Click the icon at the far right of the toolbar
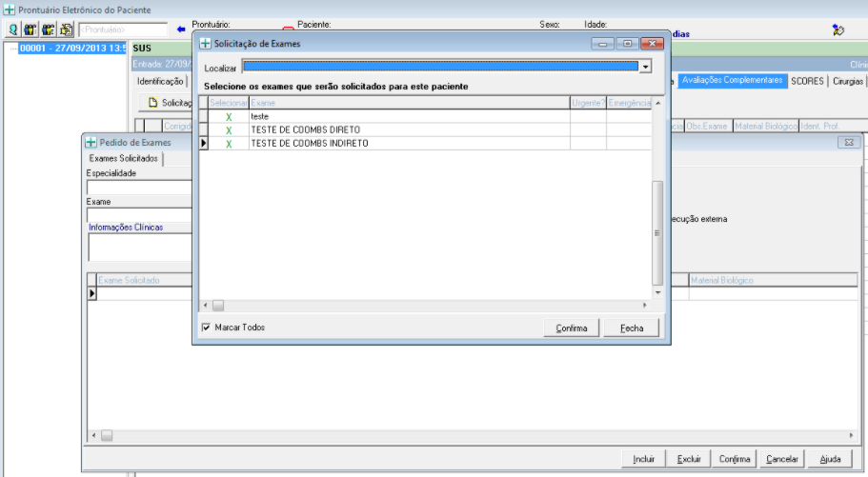The height and width of the screenshot is (477, 868). pos(838,30)
